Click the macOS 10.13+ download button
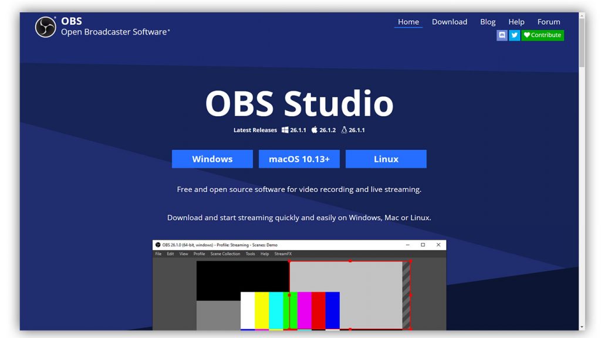Image resolution: width=601 pixels, height=338 pixels. (x=299, y=158)
